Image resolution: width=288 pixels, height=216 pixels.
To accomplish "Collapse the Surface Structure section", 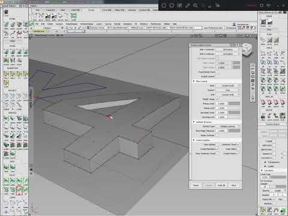I will pos(194,122).
